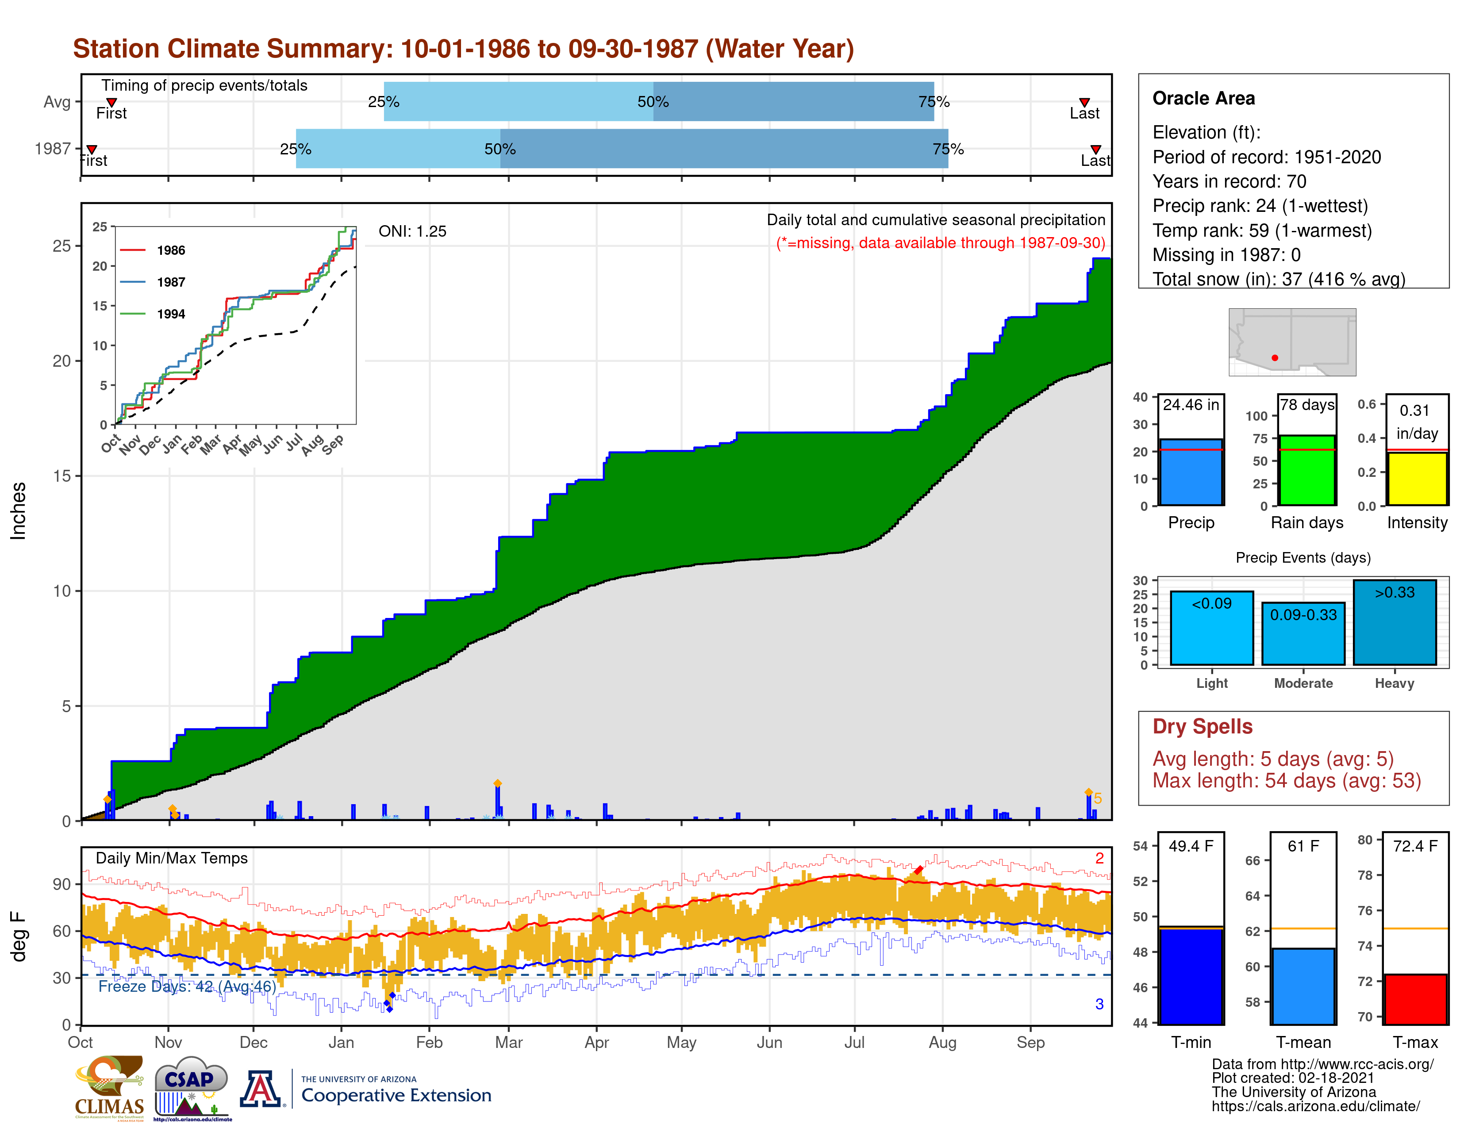Click 'Precip rank: 24 (1-wettest)' text

(1260, 206)
